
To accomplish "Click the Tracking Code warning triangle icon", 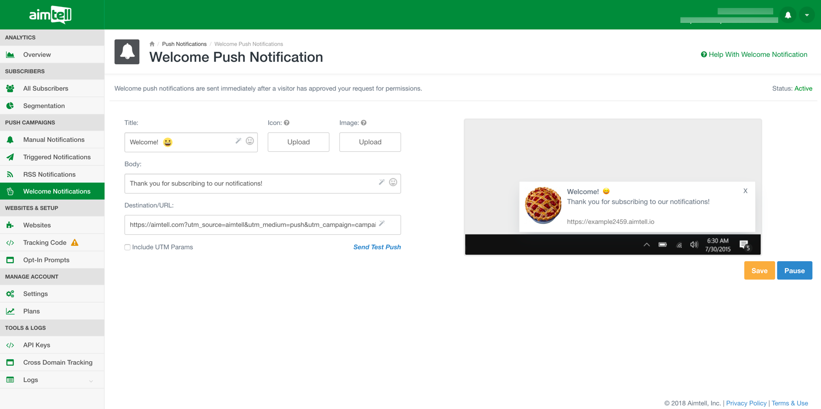I will pyautogui.click(x=75, y=242).
